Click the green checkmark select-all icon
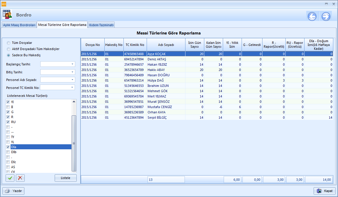Image resolution: width=338 pixels, height=197 pixels. point(10,178)
